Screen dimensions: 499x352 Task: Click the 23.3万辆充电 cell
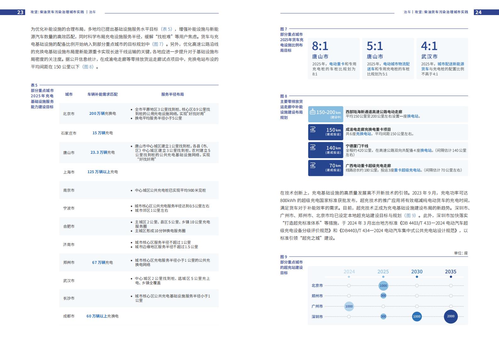pos(103,152)
